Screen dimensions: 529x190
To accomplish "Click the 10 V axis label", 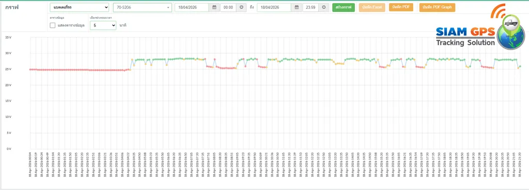I will coord(8,117).
